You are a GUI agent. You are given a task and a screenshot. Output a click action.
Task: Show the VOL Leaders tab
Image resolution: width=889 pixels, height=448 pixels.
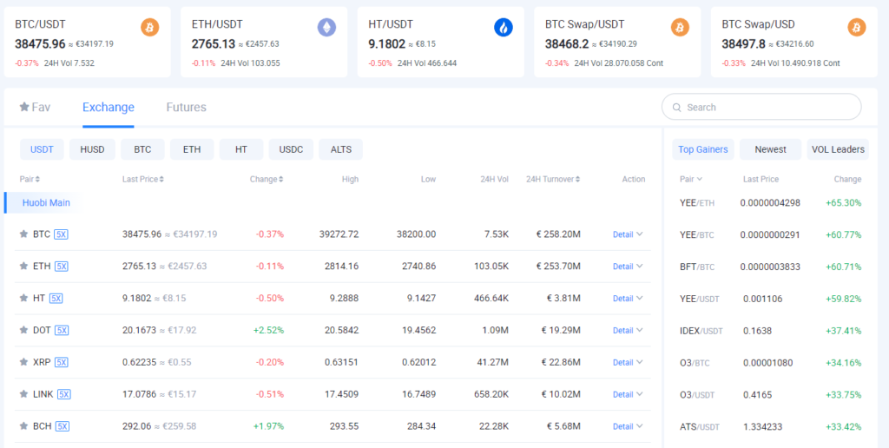tap(838, 149)
